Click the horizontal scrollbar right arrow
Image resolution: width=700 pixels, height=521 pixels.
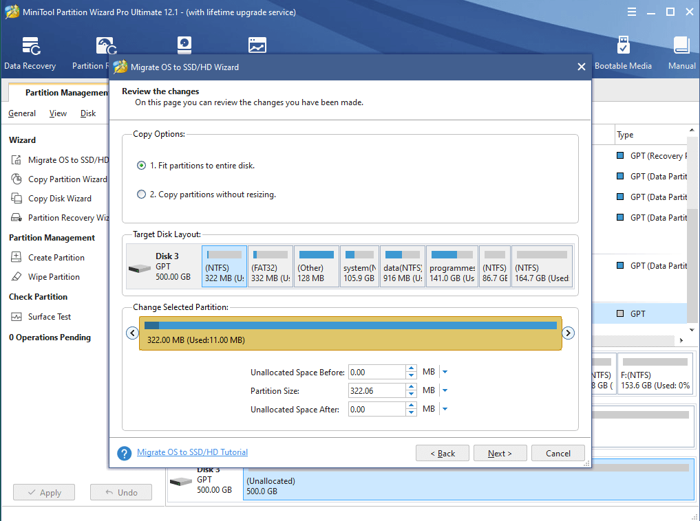[681, 340]
